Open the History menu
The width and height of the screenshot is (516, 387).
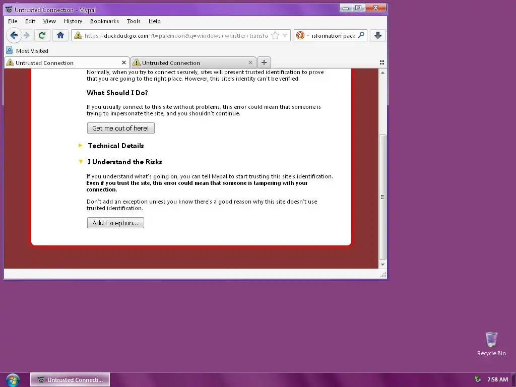point(73,21)
